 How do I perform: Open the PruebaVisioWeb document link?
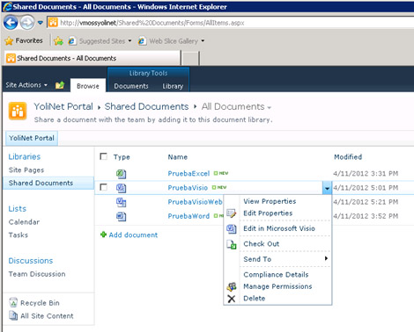pos(195,202)
